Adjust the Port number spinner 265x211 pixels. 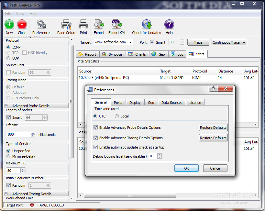[x=182, y=42]
